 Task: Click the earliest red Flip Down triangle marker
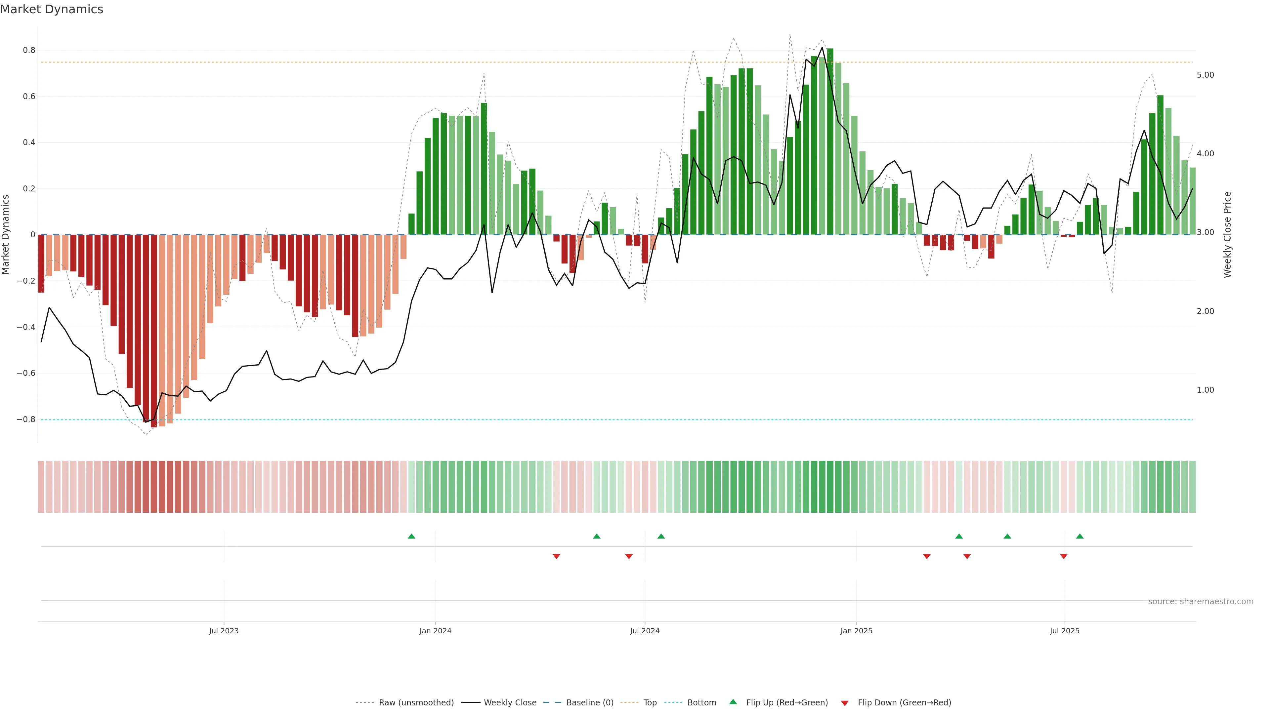[x=556, y=556]
